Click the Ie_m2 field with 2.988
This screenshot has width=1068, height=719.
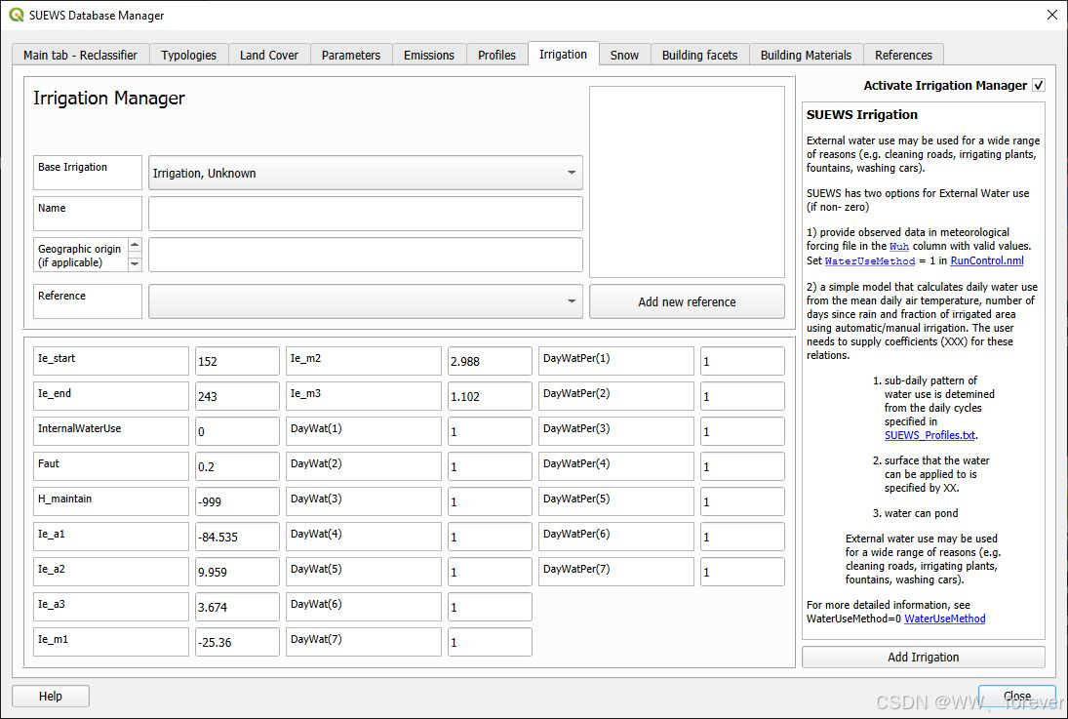click(x=490, y=361)
